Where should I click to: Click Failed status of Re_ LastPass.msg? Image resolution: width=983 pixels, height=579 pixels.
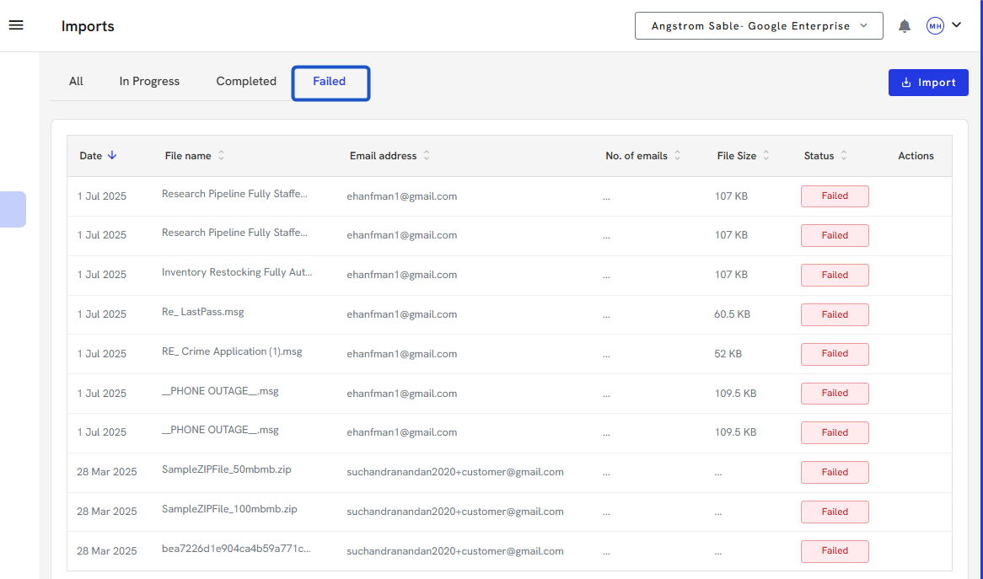point(835,314)
